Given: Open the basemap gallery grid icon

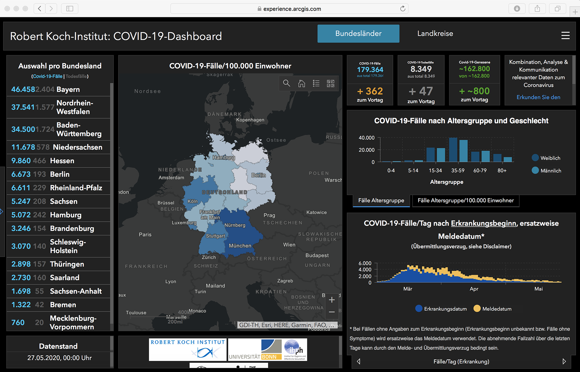Looking at the screenshot, I should [x=330, y=83].
